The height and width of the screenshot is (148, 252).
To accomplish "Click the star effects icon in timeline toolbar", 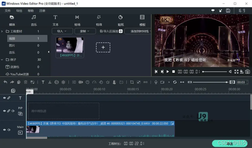I will pos(108,82).
